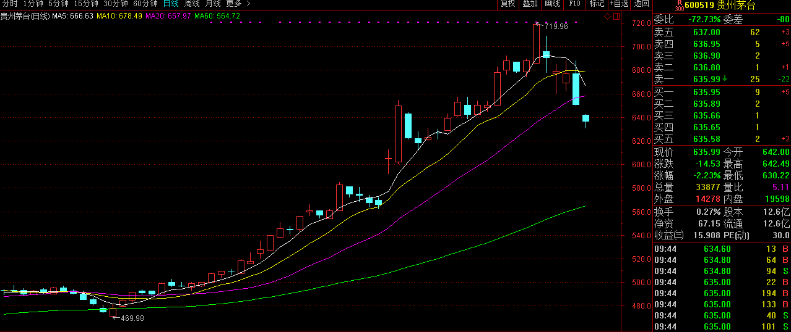The height and width of the screenshot is (332, 791).
Task: Click the 469.98 low price marker
Action: point(131,318)
